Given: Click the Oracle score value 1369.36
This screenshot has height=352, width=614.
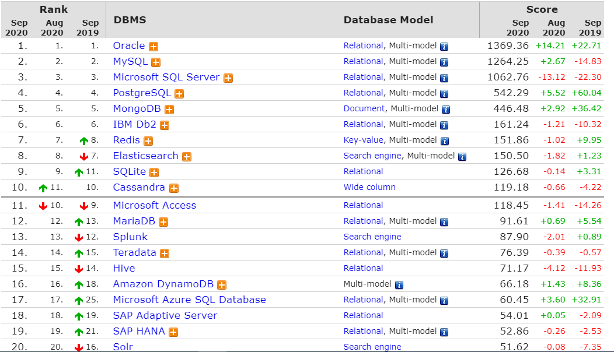Looking at the screenshot, I should [x=508, y=45].
